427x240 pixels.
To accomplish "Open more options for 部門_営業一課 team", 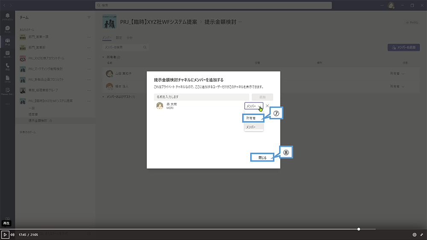I will [x=89, y=37].
